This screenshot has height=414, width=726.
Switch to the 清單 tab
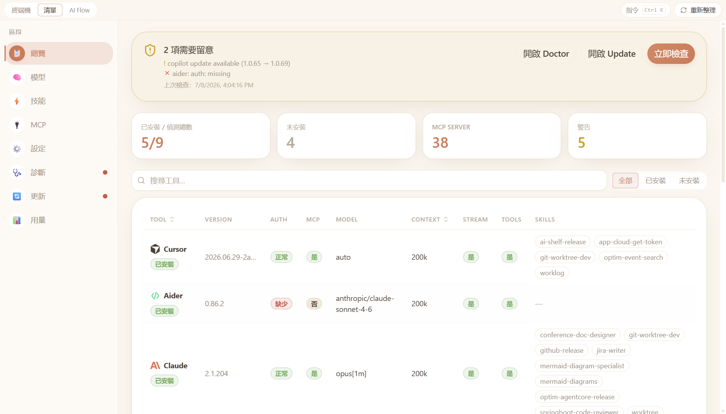tap(50, 10)
